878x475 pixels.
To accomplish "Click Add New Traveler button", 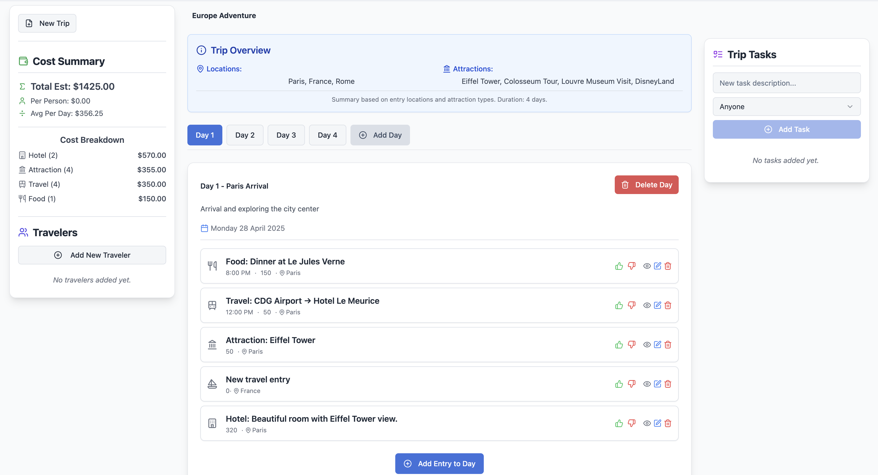I will pyautogui.click(x=92, y=255).
